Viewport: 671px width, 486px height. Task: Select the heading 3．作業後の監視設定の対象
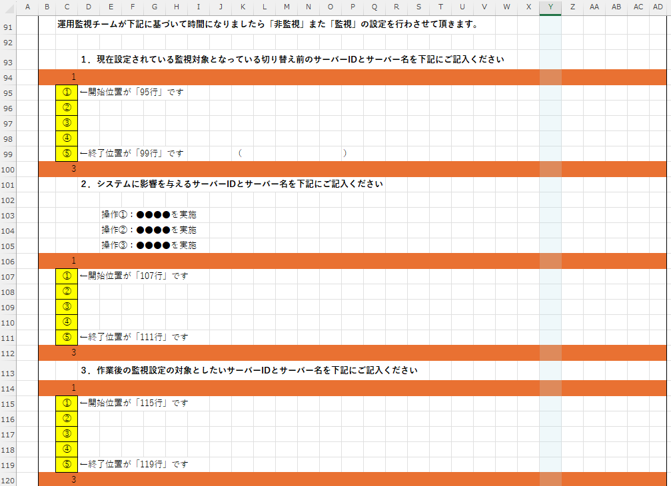point(249,370)
